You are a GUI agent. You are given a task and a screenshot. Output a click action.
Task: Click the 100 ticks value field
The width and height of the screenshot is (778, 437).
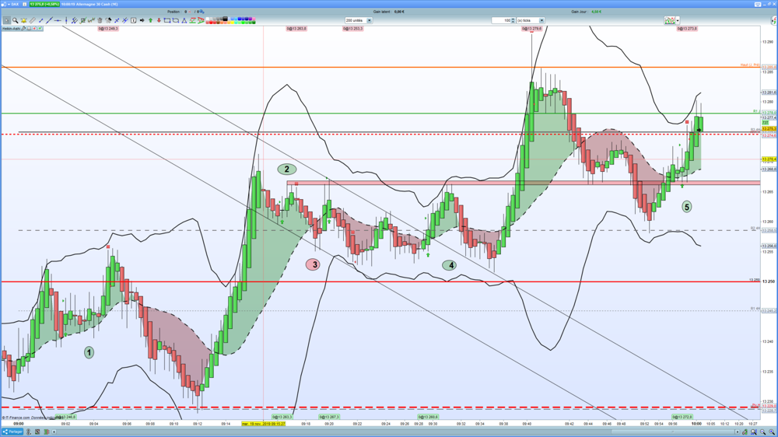(x=501, y=20)
